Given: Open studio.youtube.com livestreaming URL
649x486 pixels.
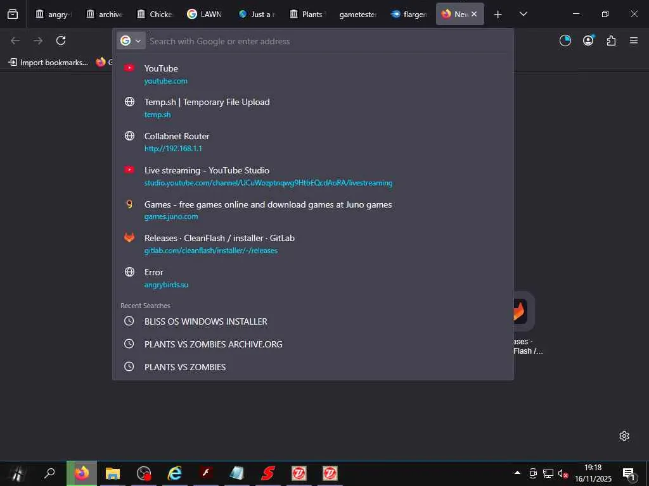Looking at the screenshot, I should coord(268,183).
